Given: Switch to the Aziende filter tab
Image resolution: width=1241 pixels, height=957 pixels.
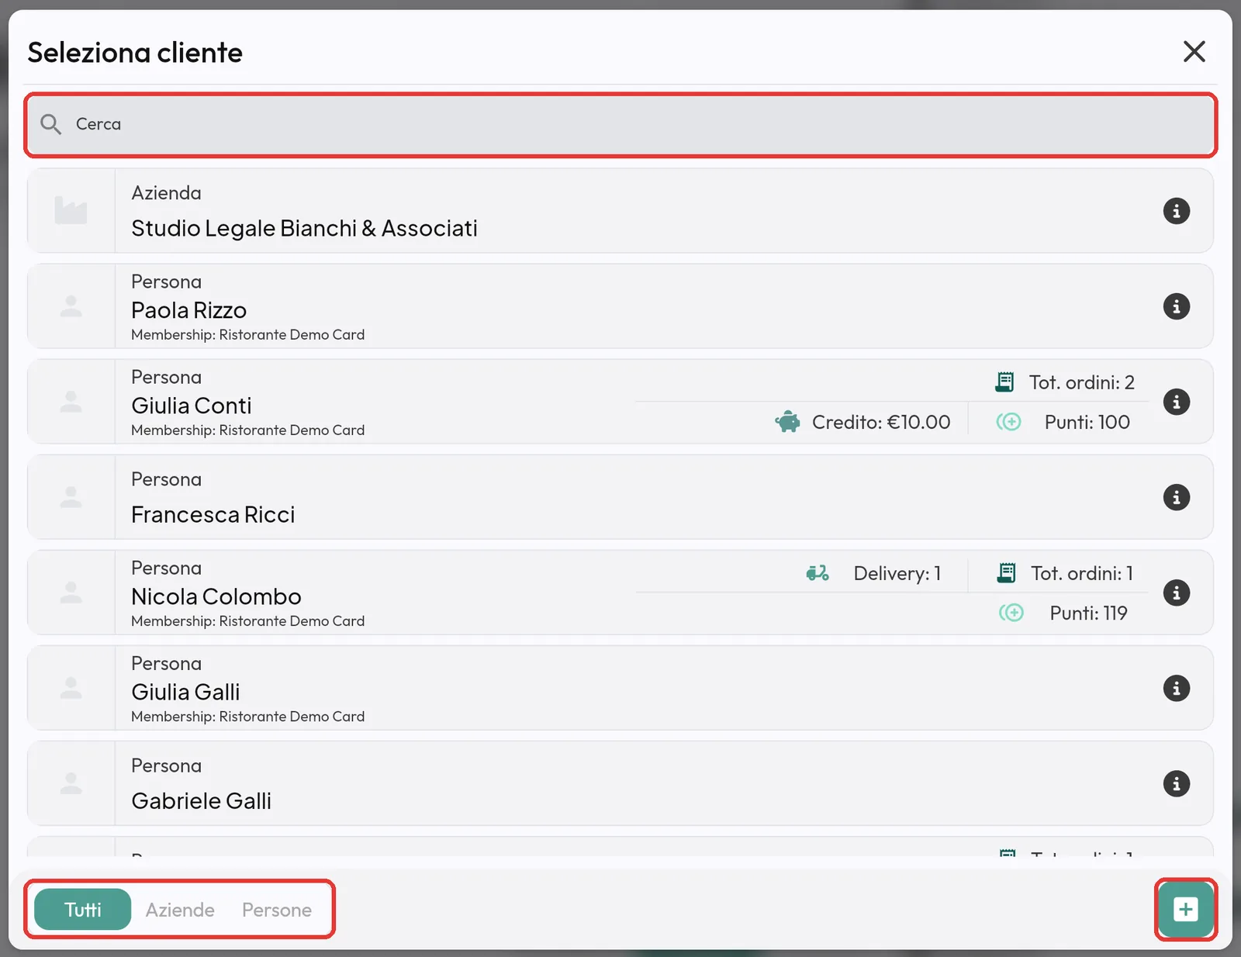Looking at the screenshot, I should (x=180, y=910).
